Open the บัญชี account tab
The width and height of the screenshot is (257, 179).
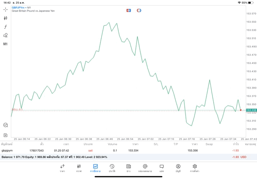[x=178, y=168]
